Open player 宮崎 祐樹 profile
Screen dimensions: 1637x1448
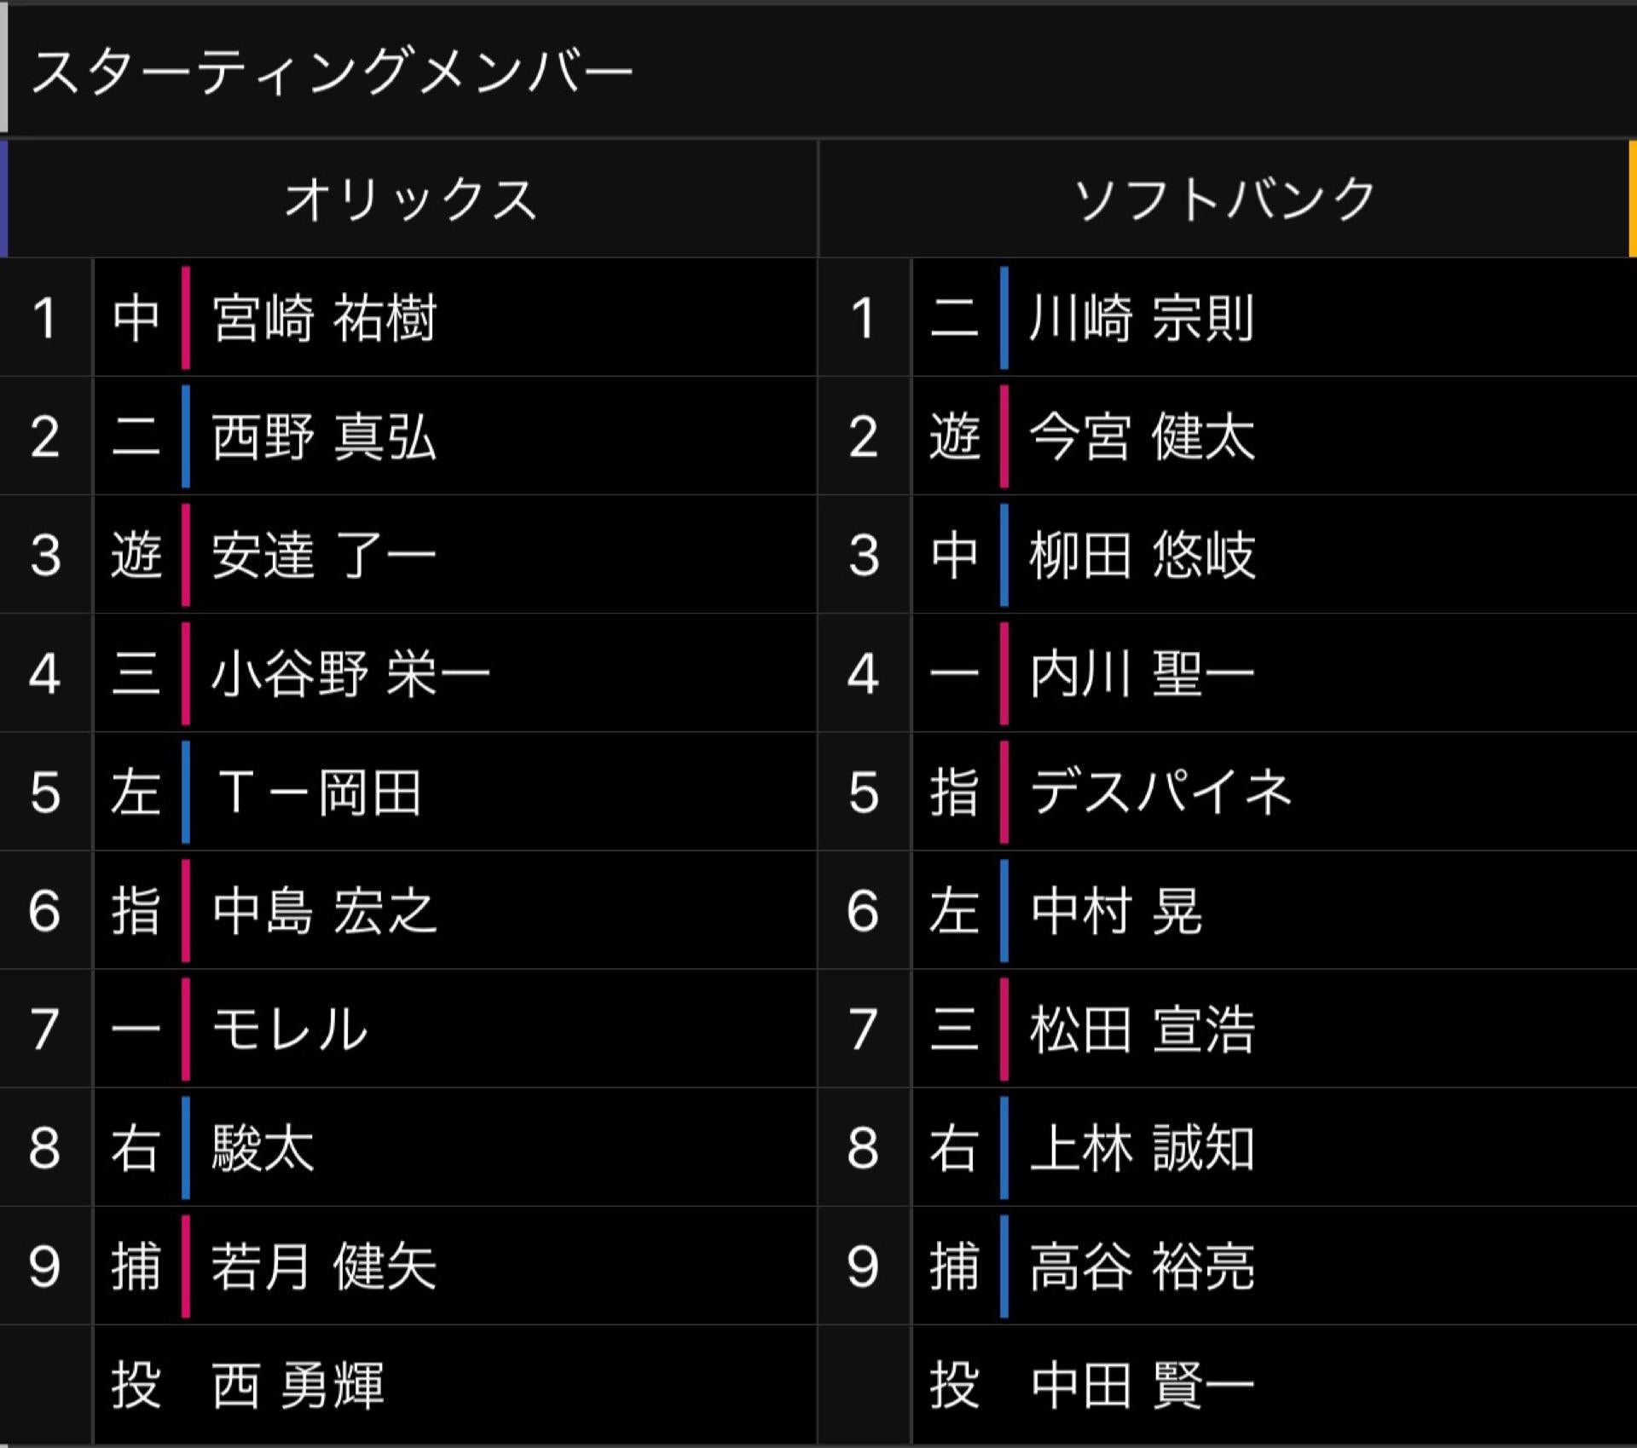[x=324, y=318]
